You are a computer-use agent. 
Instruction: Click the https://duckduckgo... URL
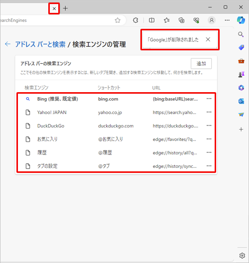175,126
